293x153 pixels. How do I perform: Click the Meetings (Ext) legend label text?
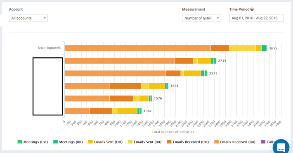[35, 142]
